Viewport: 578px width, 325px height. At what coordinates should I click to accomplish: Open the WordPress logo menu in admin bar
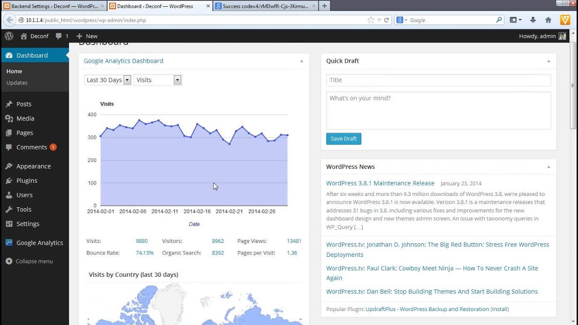click(9, 36)
